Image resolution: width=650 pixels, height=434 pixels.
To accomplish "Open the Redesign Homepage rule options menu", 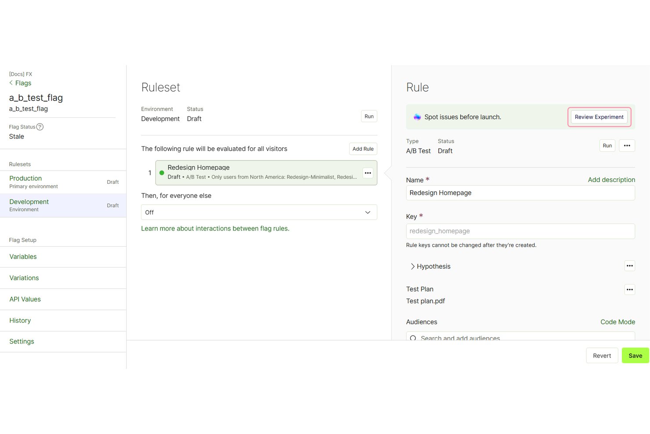I will (368, 173).
